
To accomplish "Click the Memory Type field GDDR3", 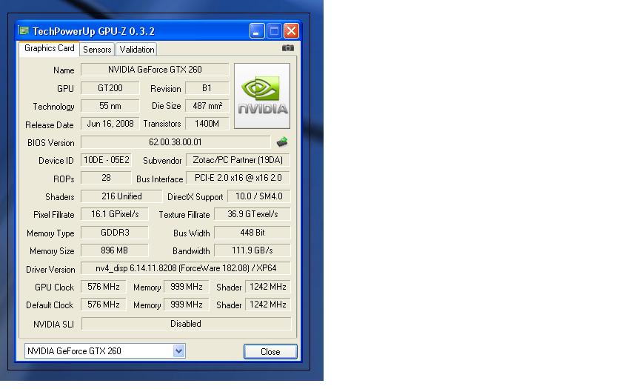I will point(115,232).
